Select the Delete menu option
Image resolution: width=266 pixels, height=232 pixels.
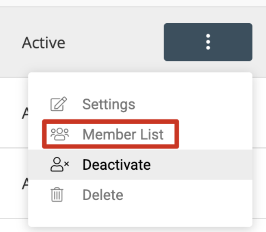tap(103, 195)
